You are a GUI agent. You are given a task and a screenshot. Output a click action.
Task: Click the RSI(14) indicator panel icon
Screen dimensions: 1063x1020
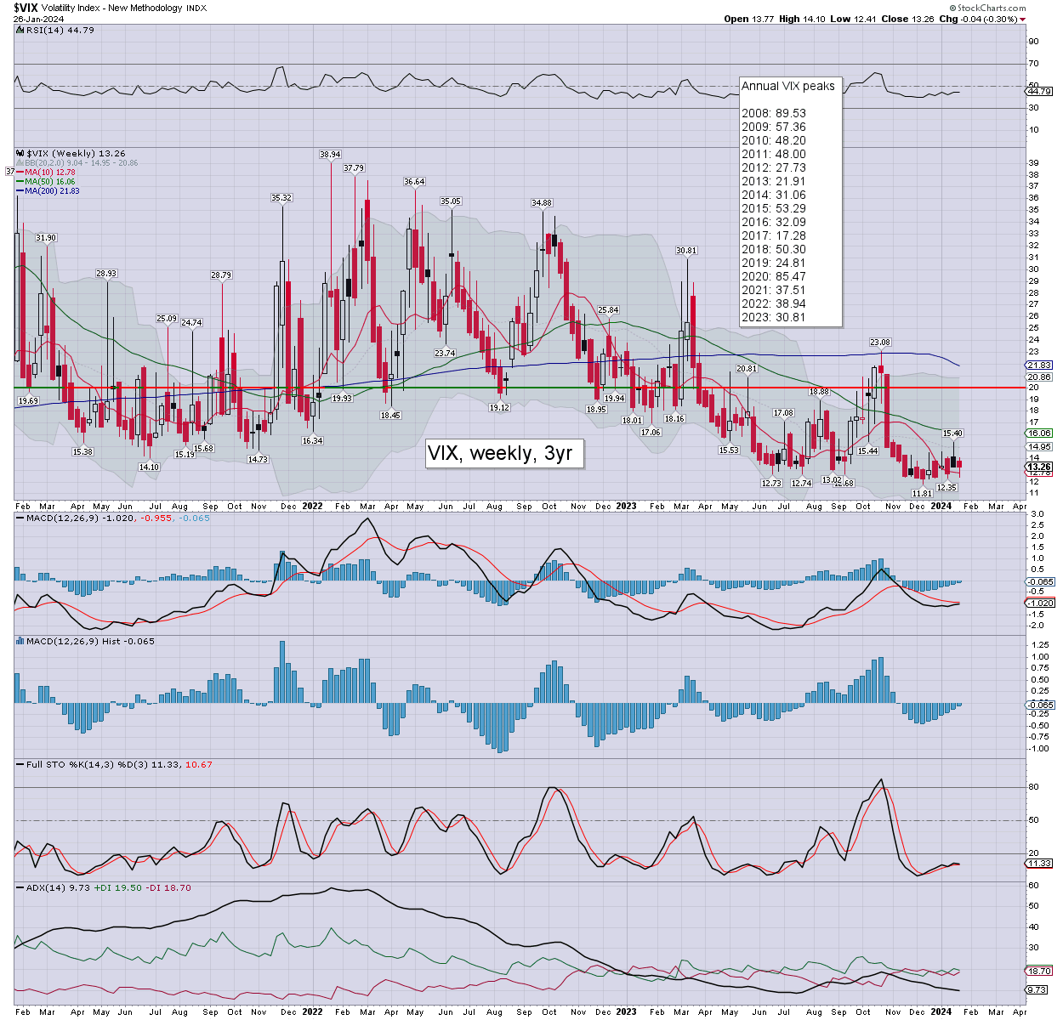click(18, 30)
